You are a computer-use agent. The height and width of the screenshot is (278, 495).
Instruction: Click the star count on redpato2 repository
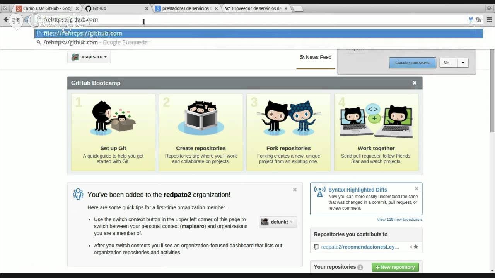[414, 247]
